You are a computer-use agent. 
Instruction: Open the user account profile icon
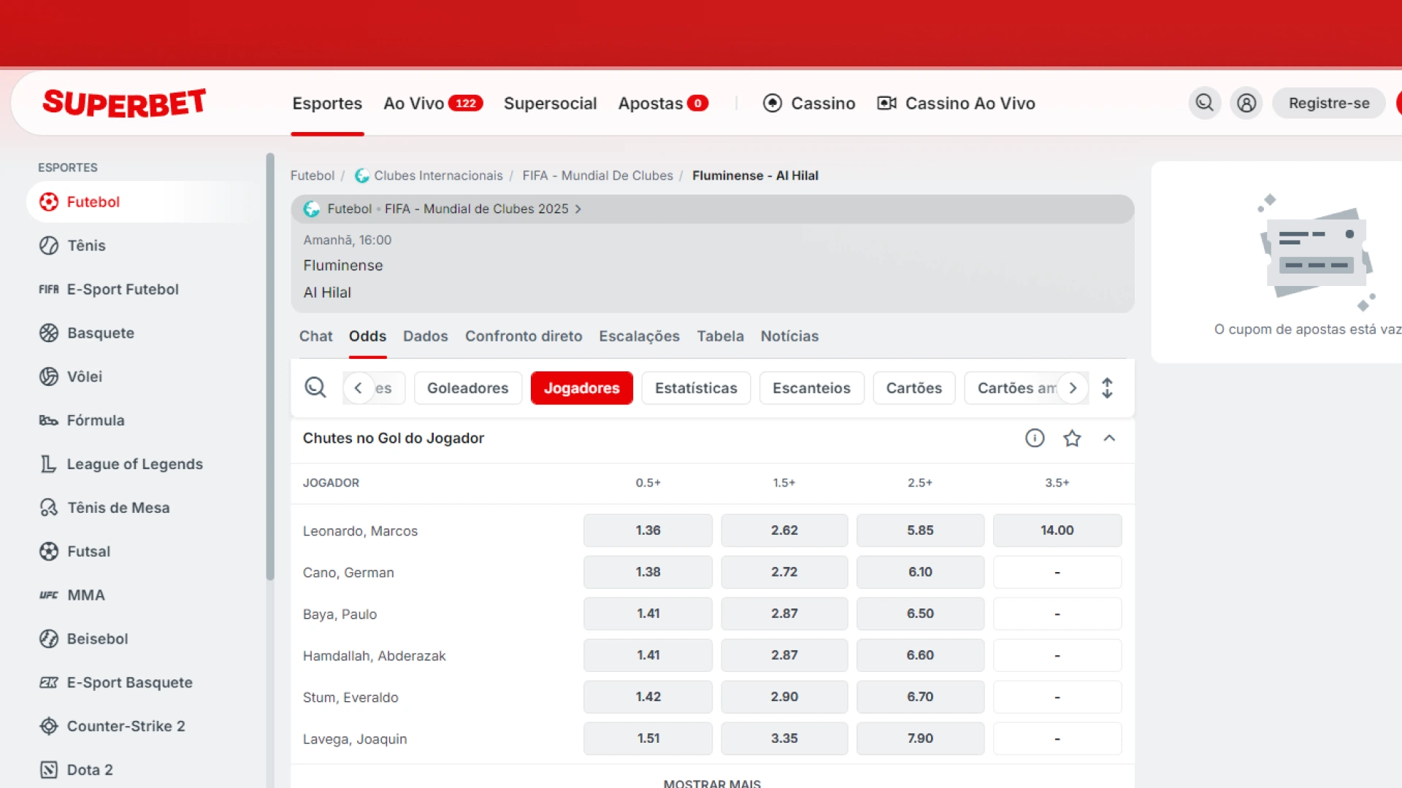(x=1246, y=103)
